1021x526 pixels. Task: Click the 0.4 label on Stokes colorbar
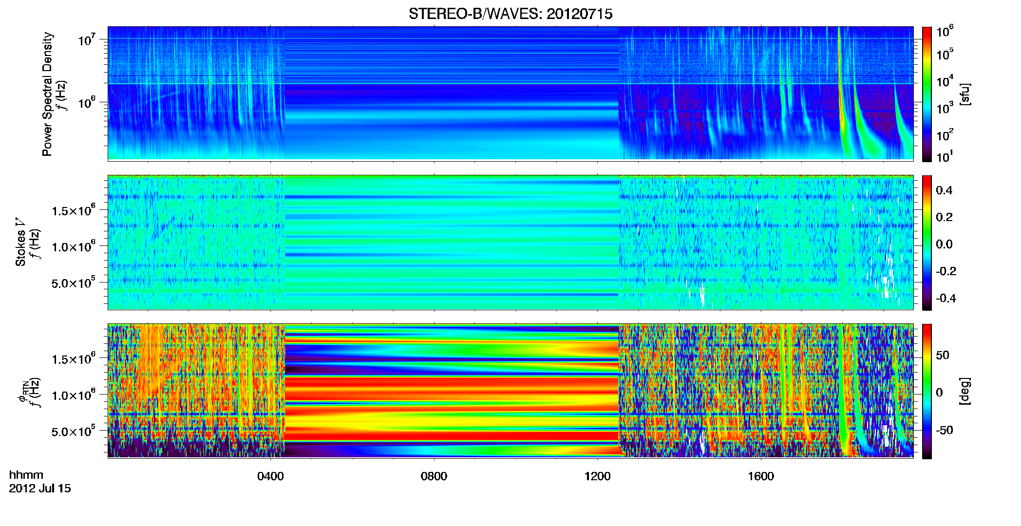pos(944,190)
